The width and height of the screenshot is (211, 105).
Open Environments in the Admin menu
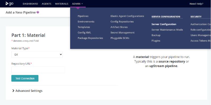86,22
